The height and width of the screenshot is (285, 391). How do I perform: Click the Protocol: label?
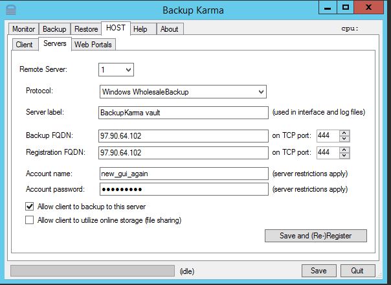(x=39, y=91)
